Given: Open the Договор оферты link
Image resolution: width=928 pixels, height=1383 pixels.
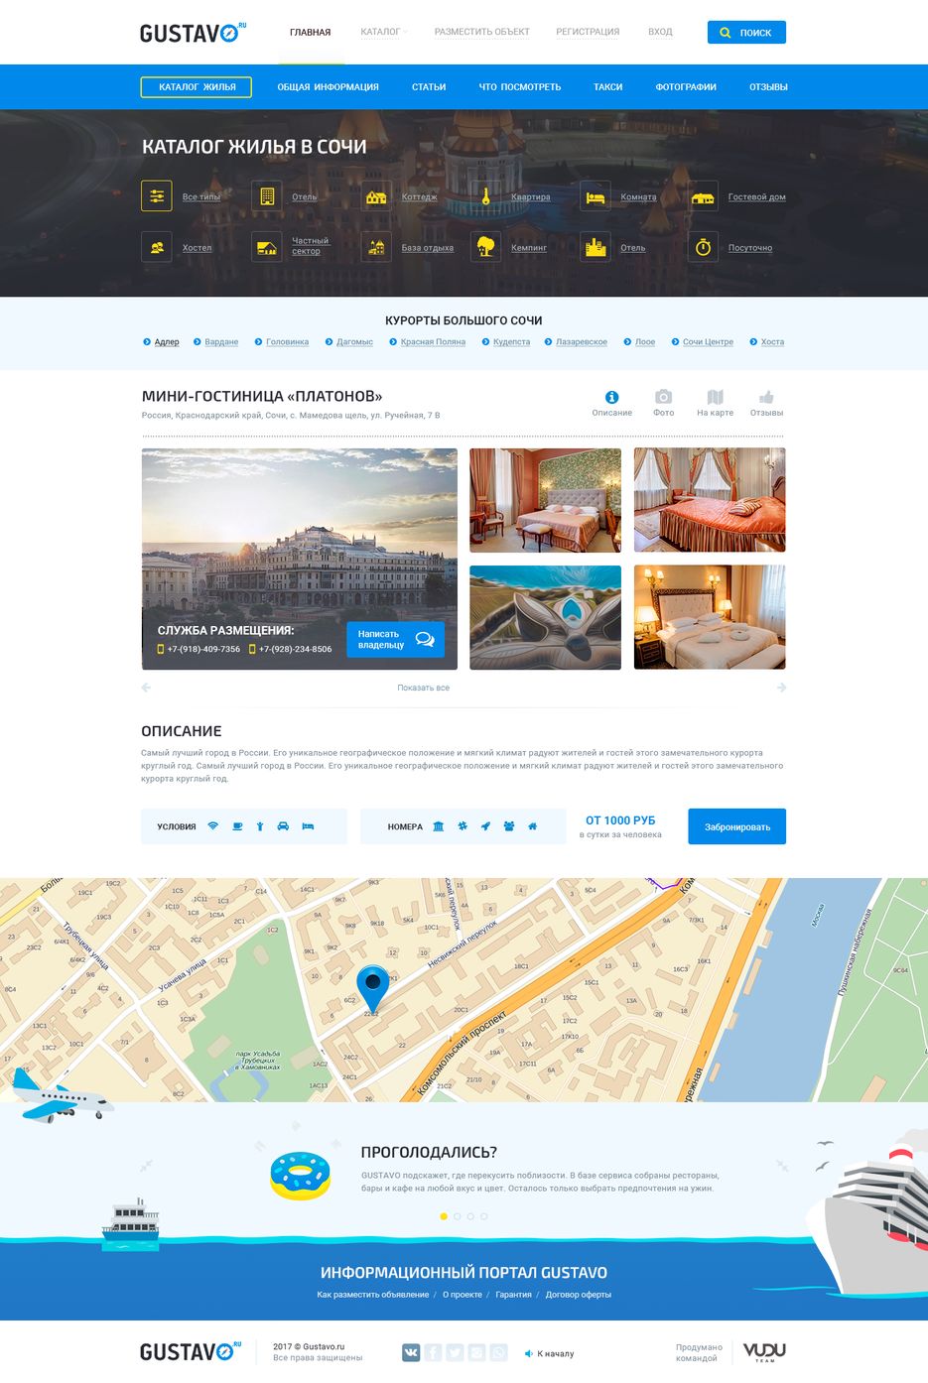Looking at the screenshot, I should [x=579, y=1295].
